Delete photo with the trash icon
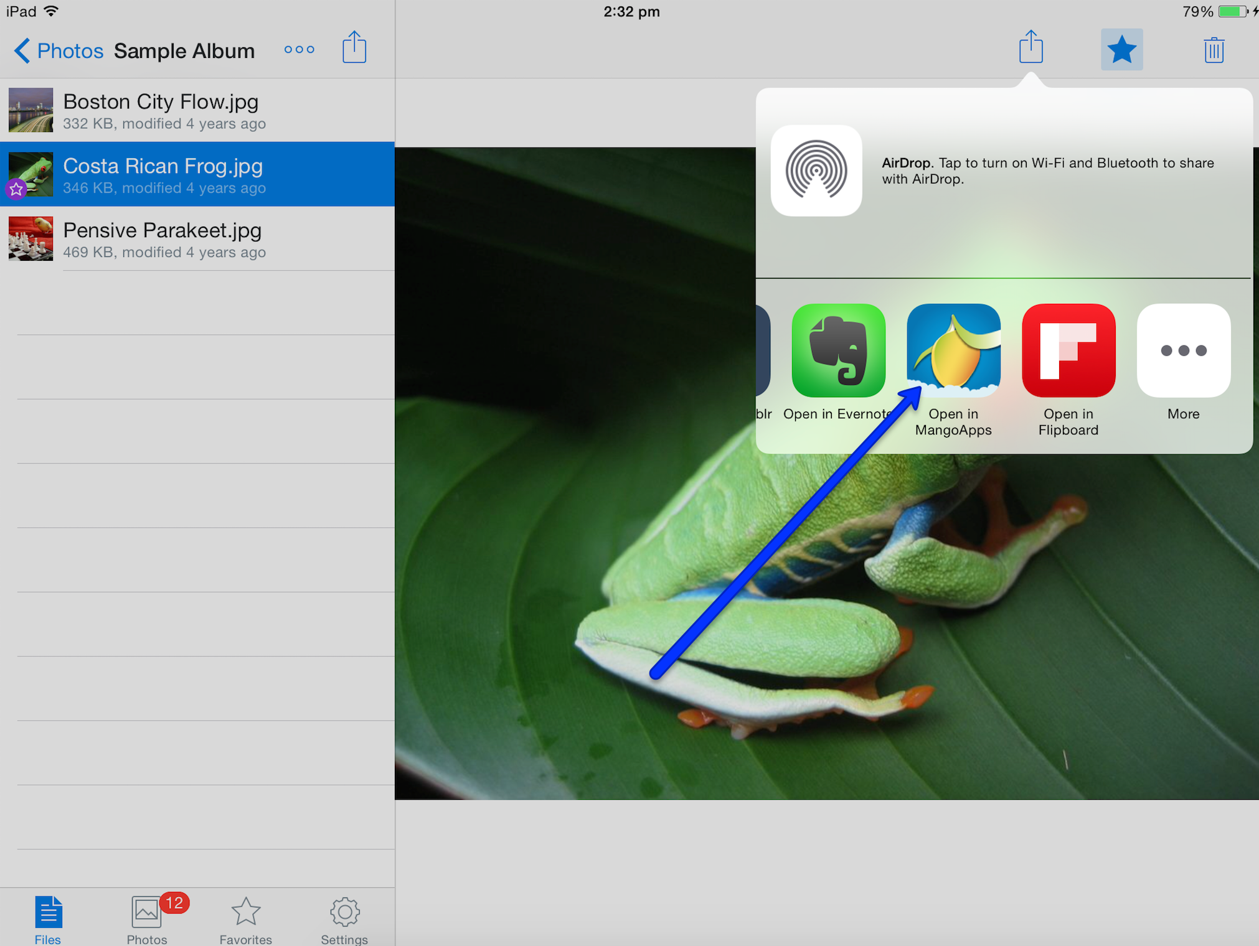1259x946 pixels. (1214, 50)
